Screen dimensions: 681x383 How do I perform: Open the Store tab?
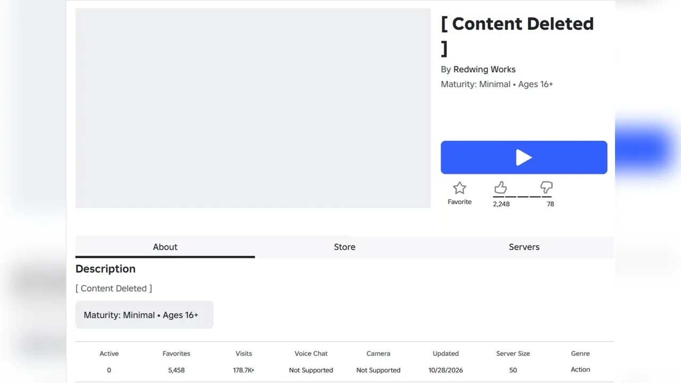[x=345, y=247]
